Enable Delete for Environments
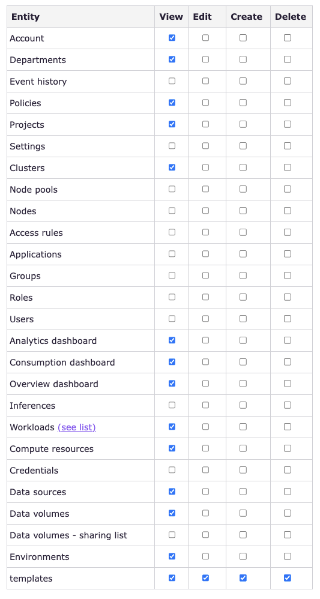The width and height of the screenshot is (320, 599). [287, 556]
